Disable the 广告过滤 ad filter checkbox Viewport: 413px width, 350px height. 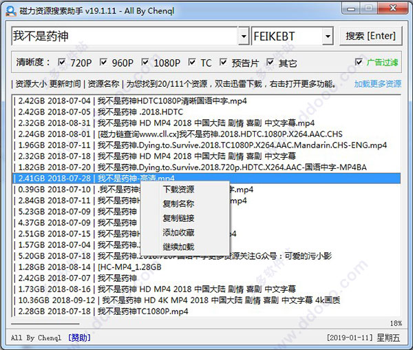click(x=359, y=62)
